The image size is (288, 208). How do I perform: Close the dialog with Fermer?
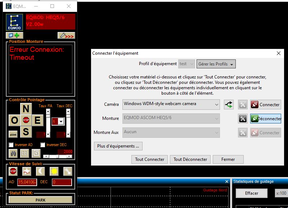point(228,159)
